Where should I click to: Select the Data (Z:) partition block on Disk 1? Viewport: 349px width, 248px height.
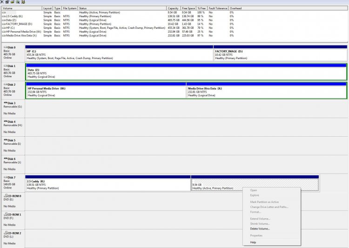click(186, 72)
